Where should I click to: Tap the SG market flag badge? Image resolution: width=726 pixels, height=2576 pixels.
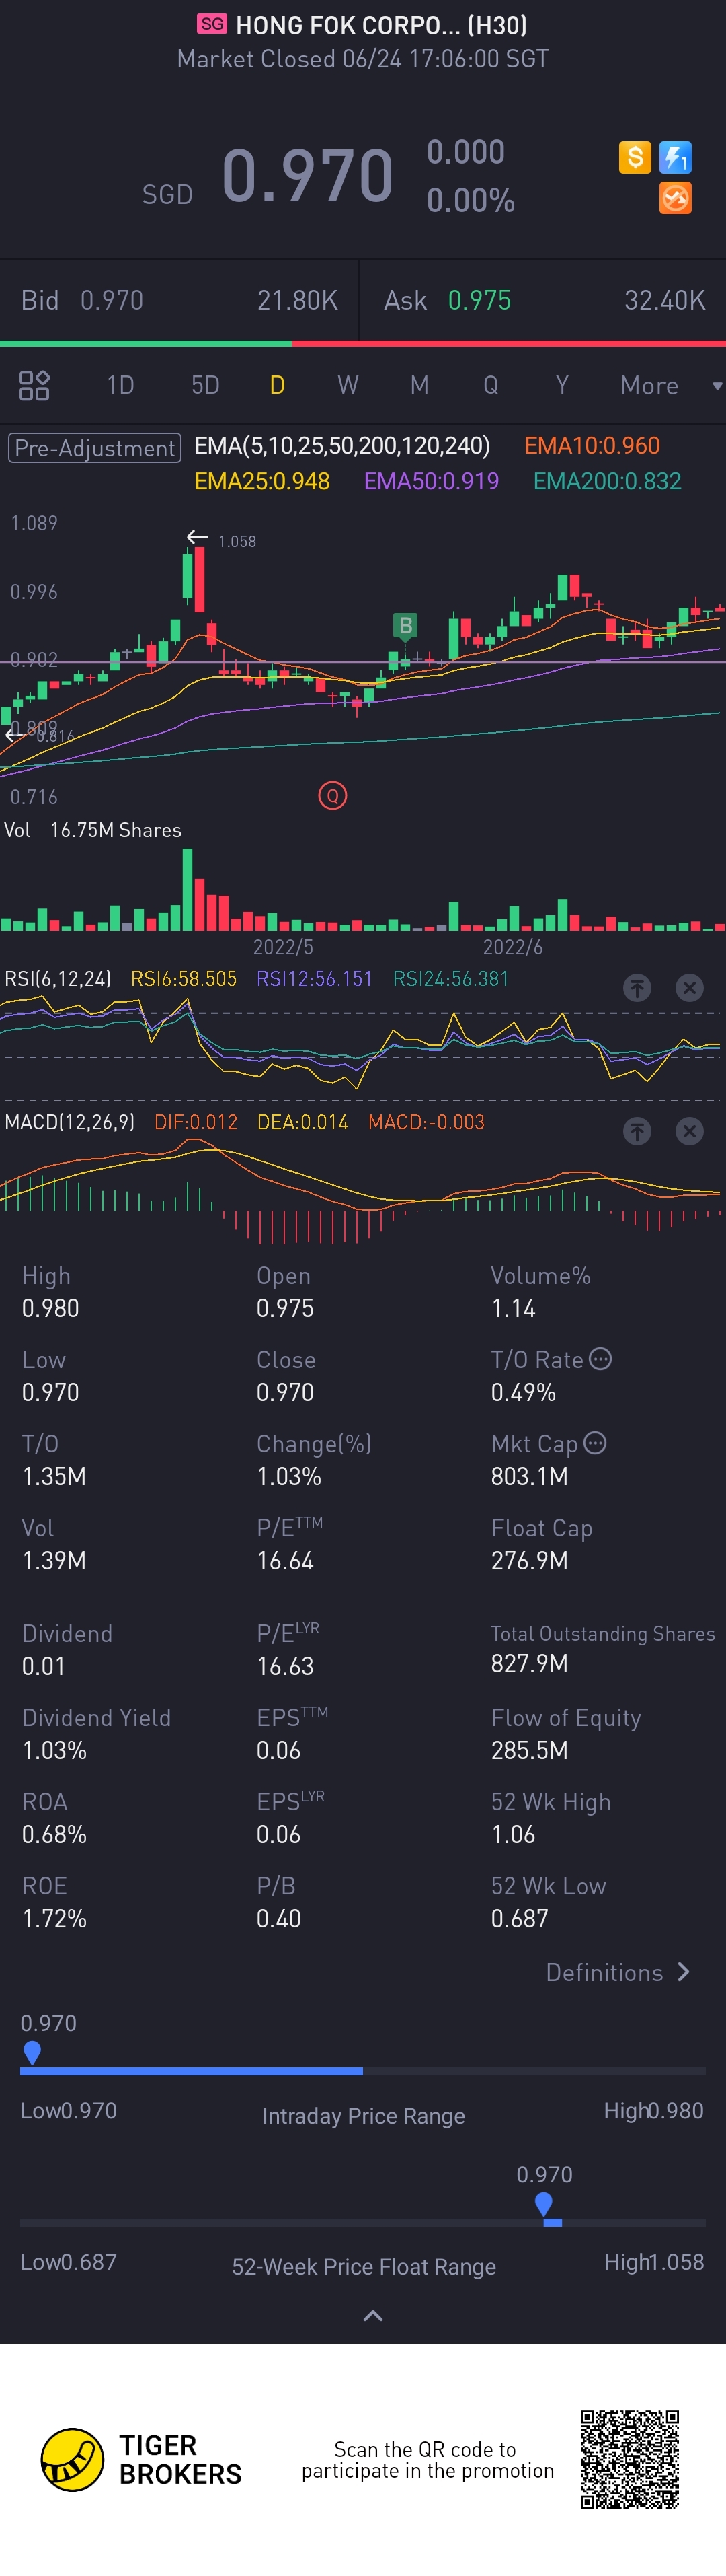212,24
